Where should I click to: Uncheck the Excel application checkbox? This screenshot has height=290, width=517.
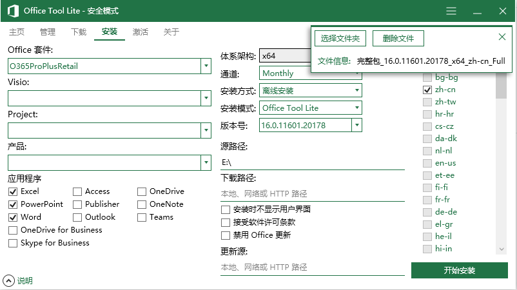coord(13,191)
